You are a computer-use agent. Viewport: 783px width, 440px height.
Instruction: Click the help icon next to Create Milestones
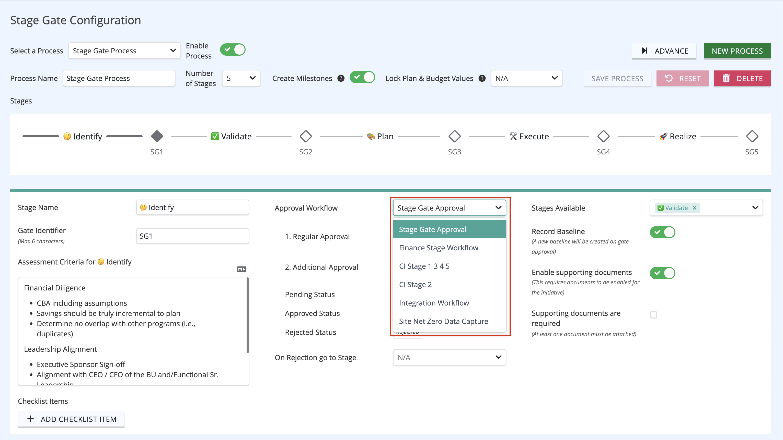pos(341,78)
